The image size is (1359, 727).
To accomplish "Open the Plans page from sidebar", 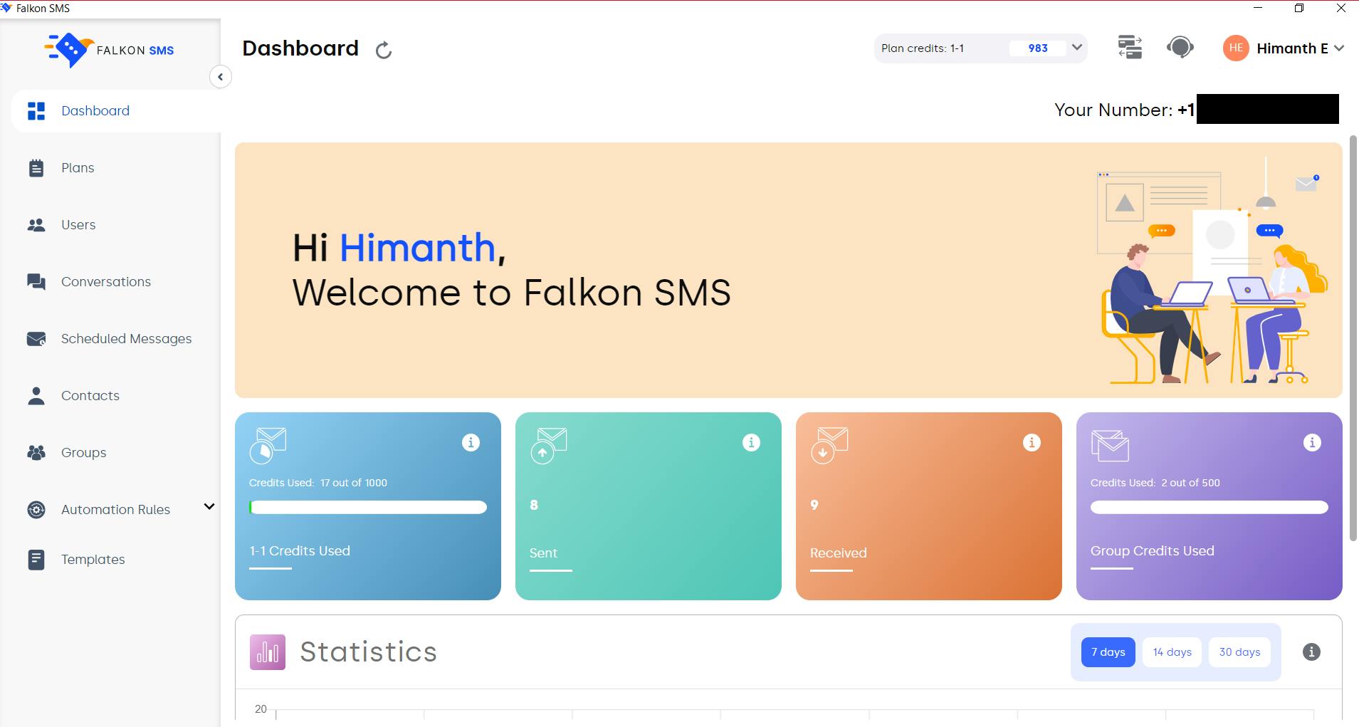I will pos(36,167).
